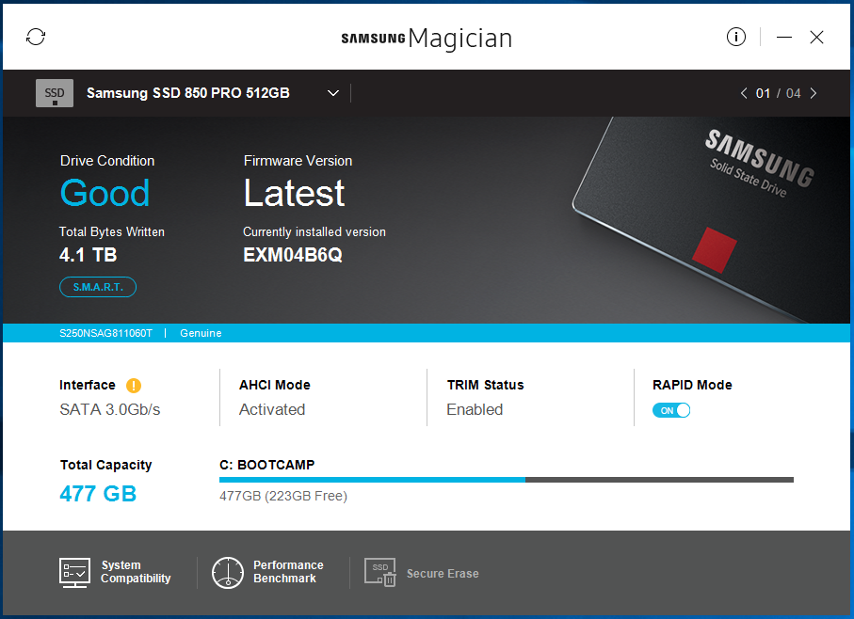Close the Samsung Magician window
This screenshot has width=854, height=619.
pyautogui.click(x=816, y=37)
